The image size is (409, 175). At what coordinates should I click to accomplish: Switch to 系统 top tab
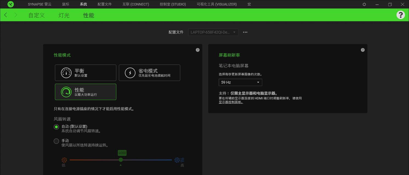(83, 4)
